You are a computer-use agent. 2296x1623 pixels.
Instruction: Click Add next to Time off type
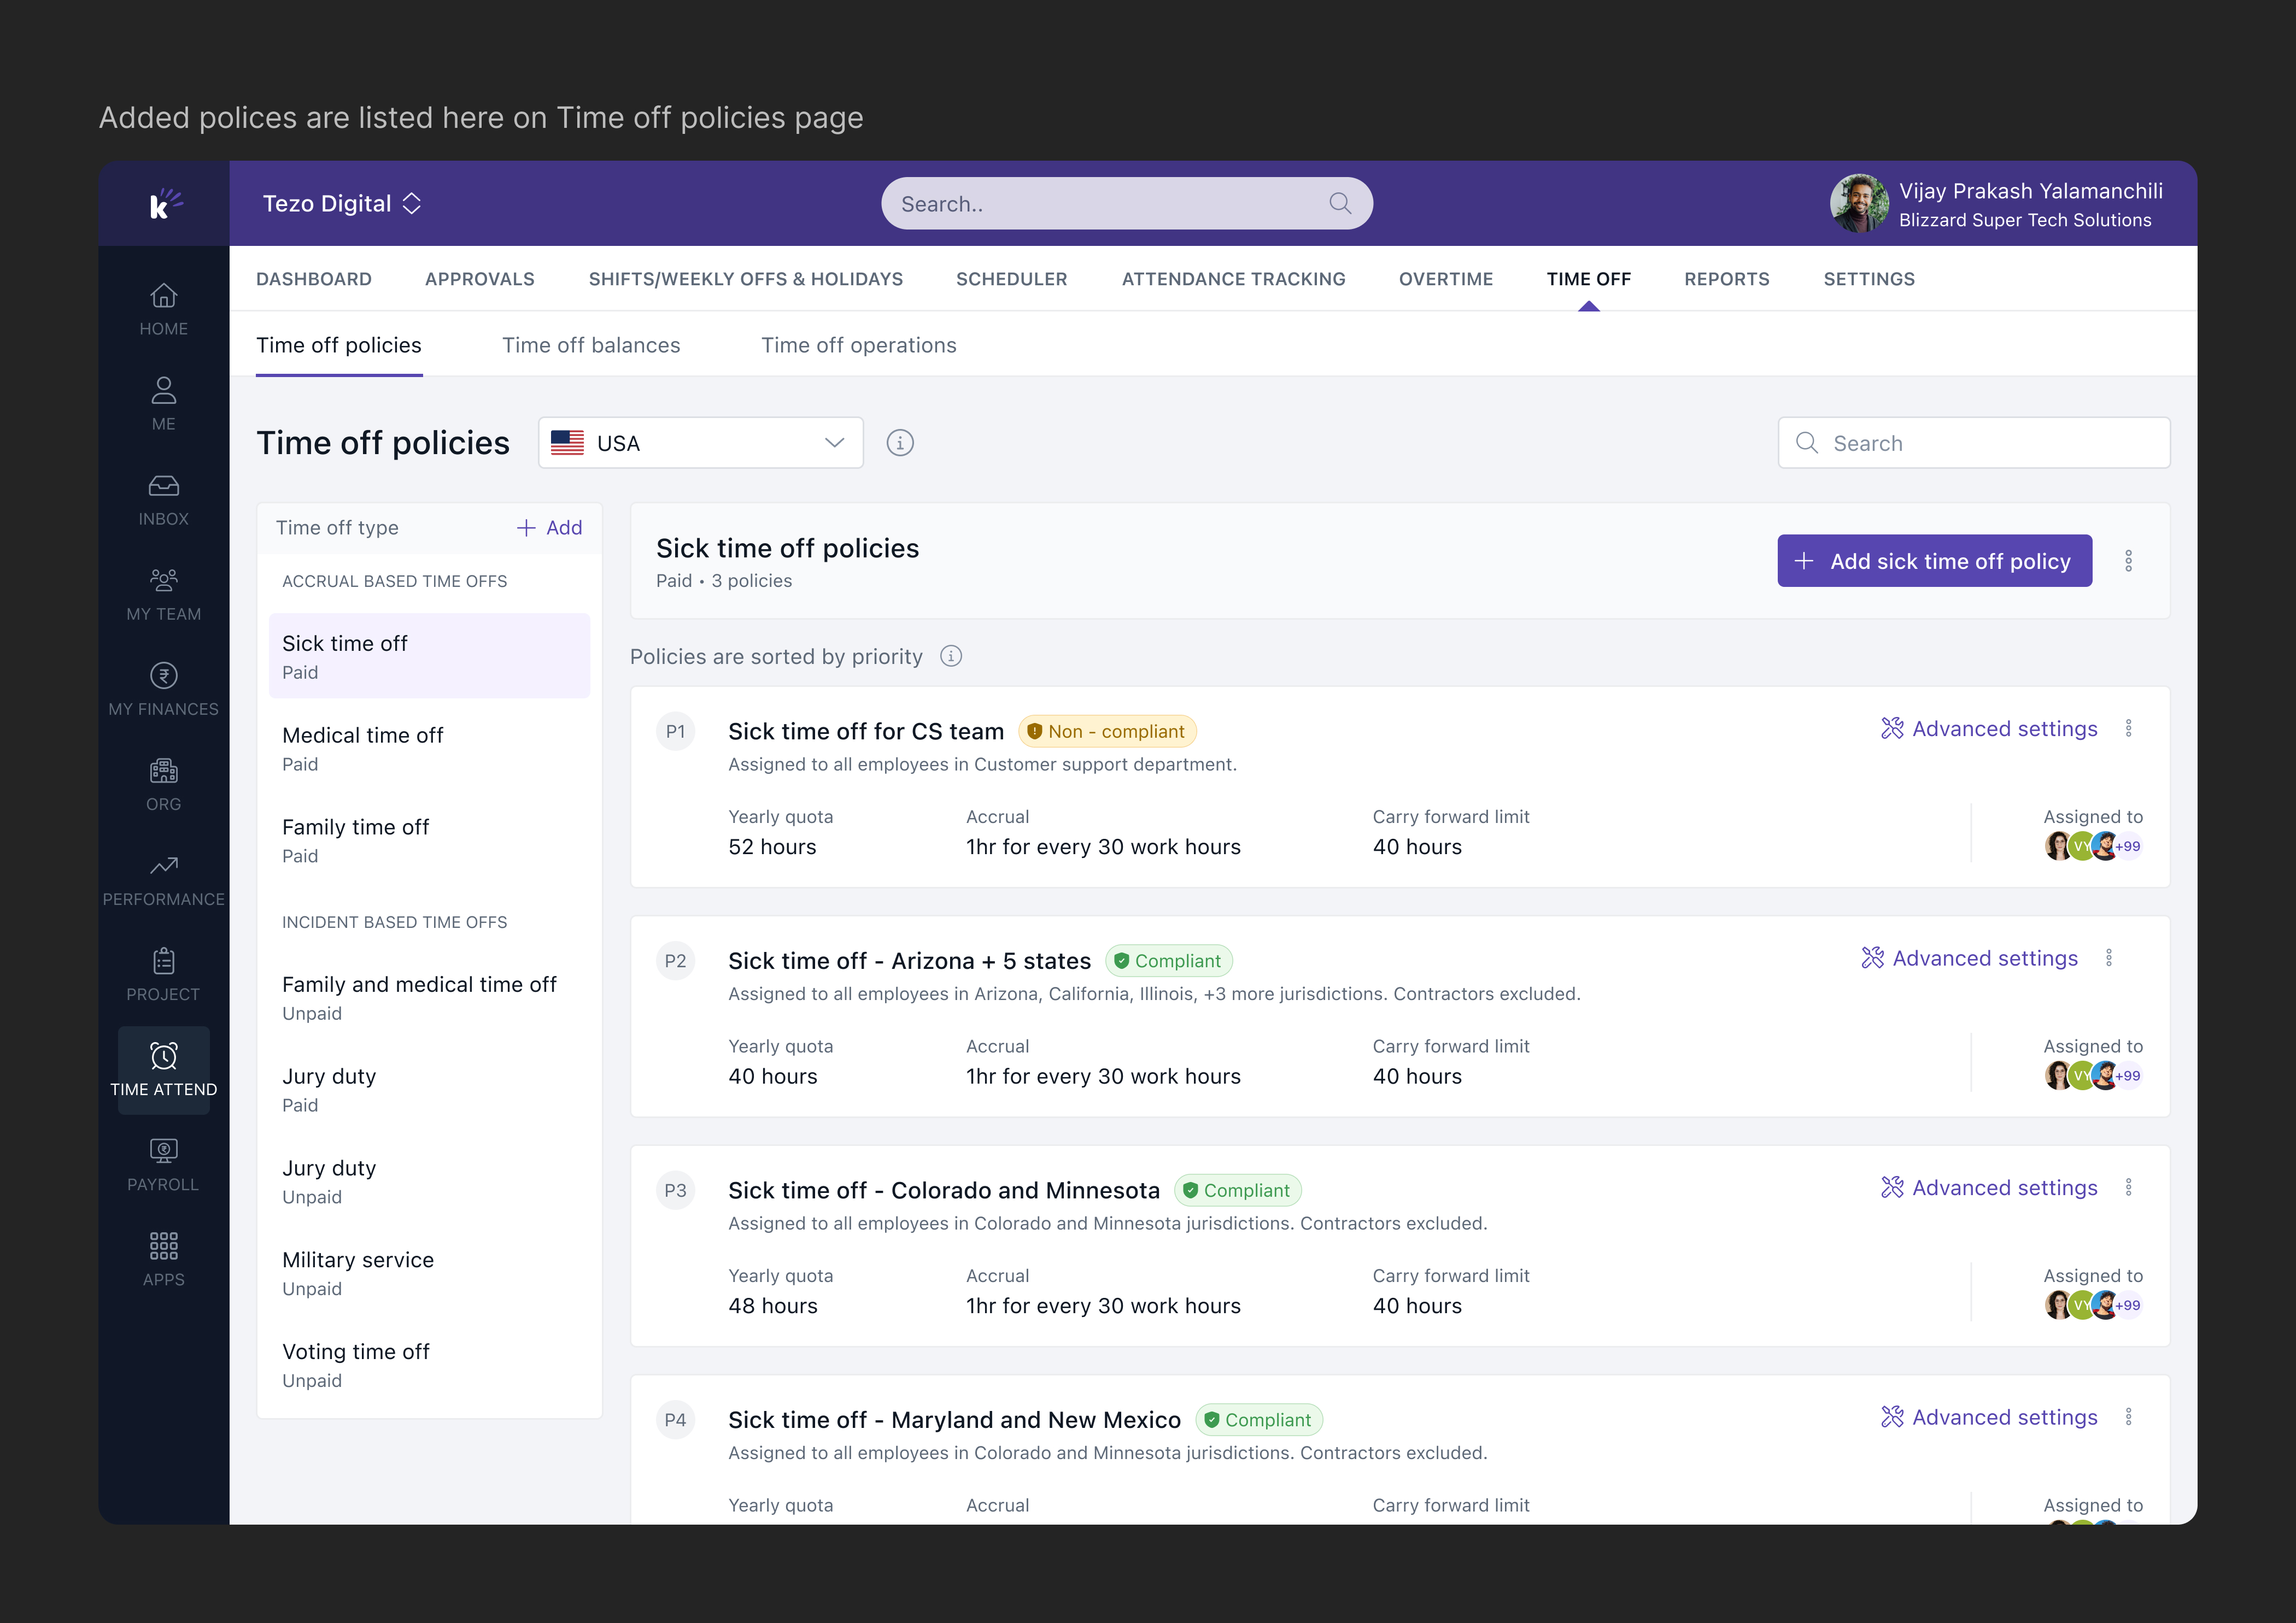549,528
